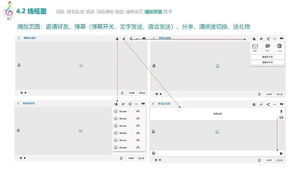This screenshot has height=170, width=303.
Task: Open 1080P quality selector in top-left wireframe
Action: pos(131,93)
